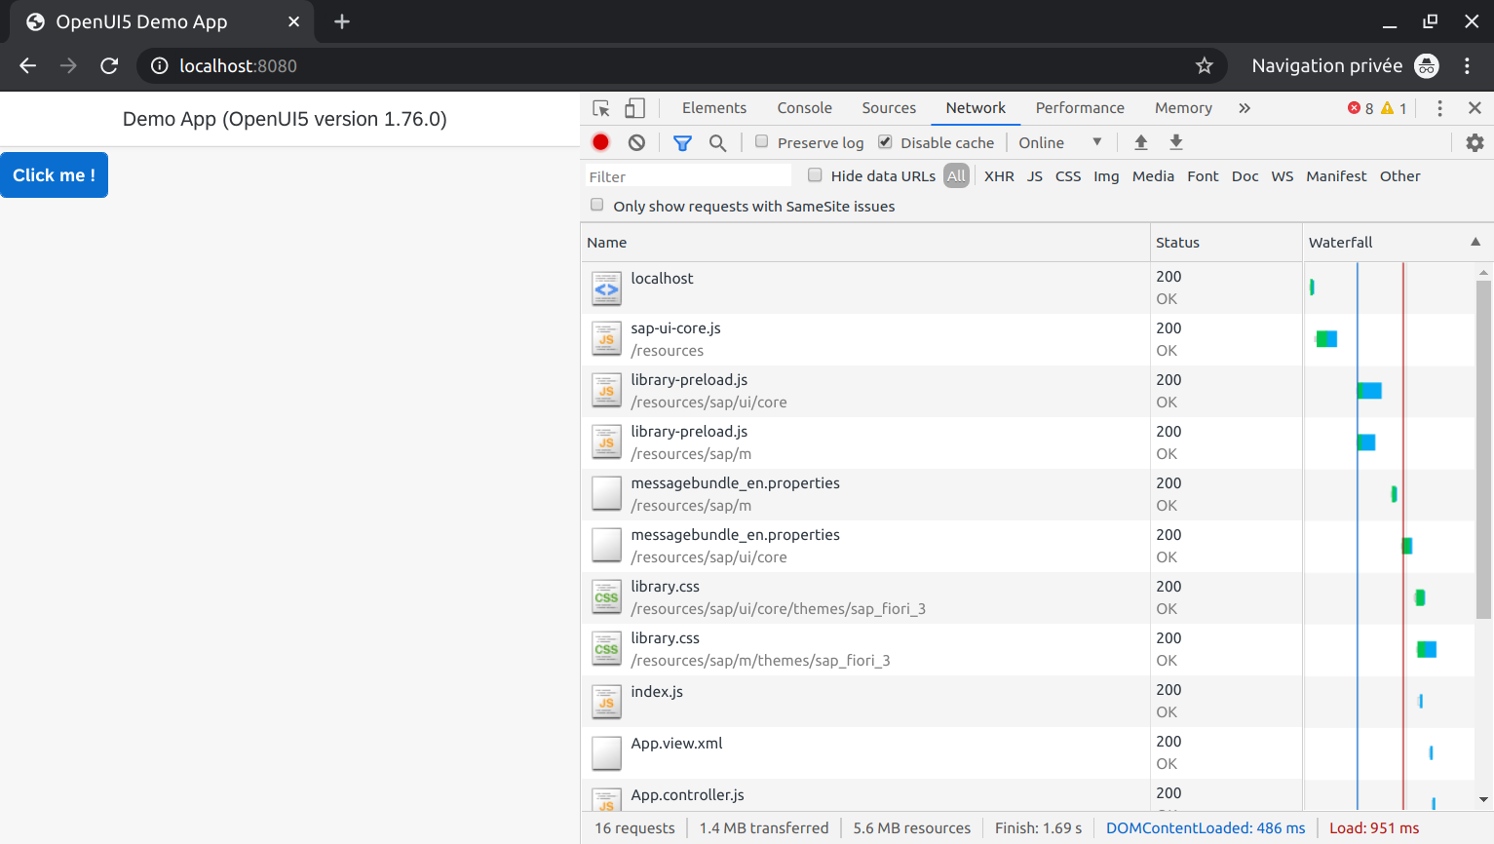
Task: View site information icon
Action: pos(159,65)
